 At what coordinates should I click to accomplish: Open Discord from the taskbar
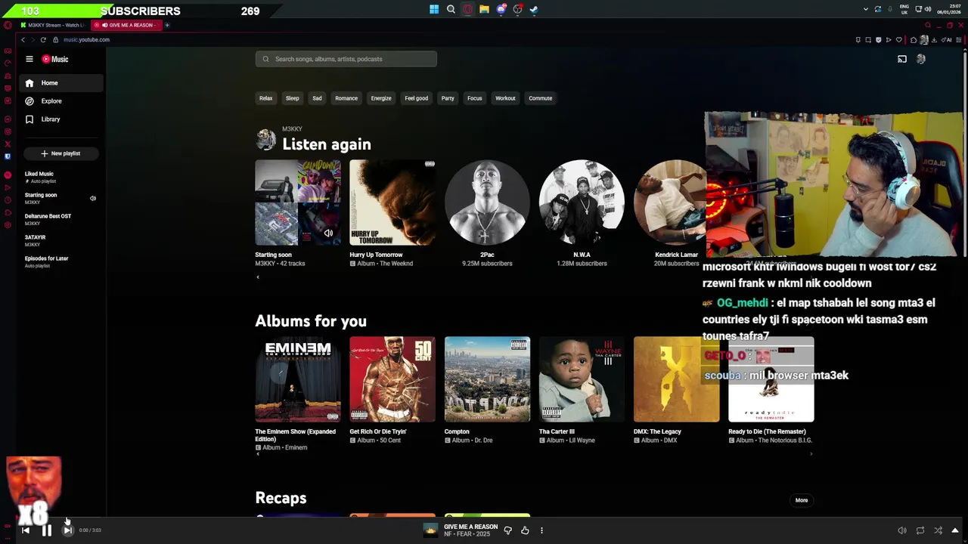(x=501, y=10)
